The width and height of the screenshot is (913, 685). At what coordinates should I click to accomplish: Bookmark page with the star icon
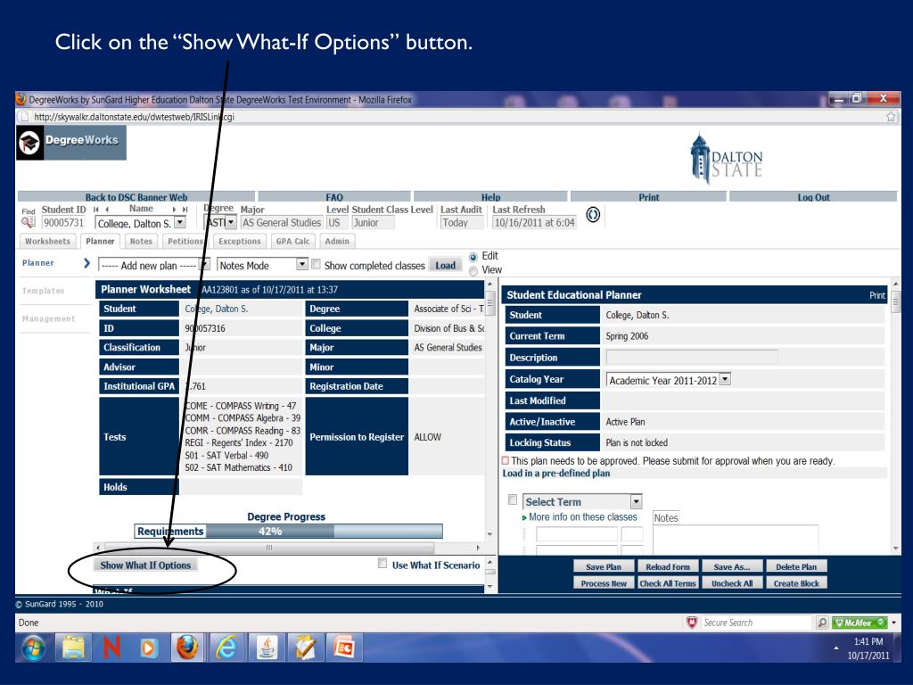coord(891,117)
